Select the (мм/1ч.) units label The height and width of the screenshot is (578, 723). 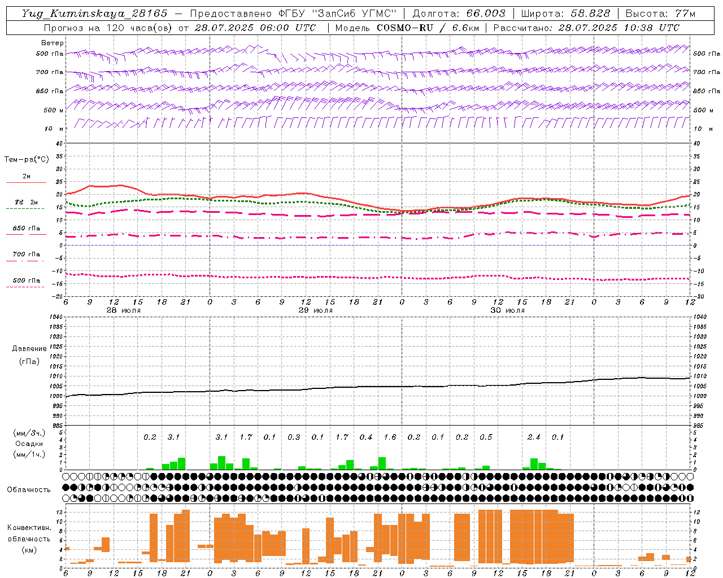tap(29, 454)
